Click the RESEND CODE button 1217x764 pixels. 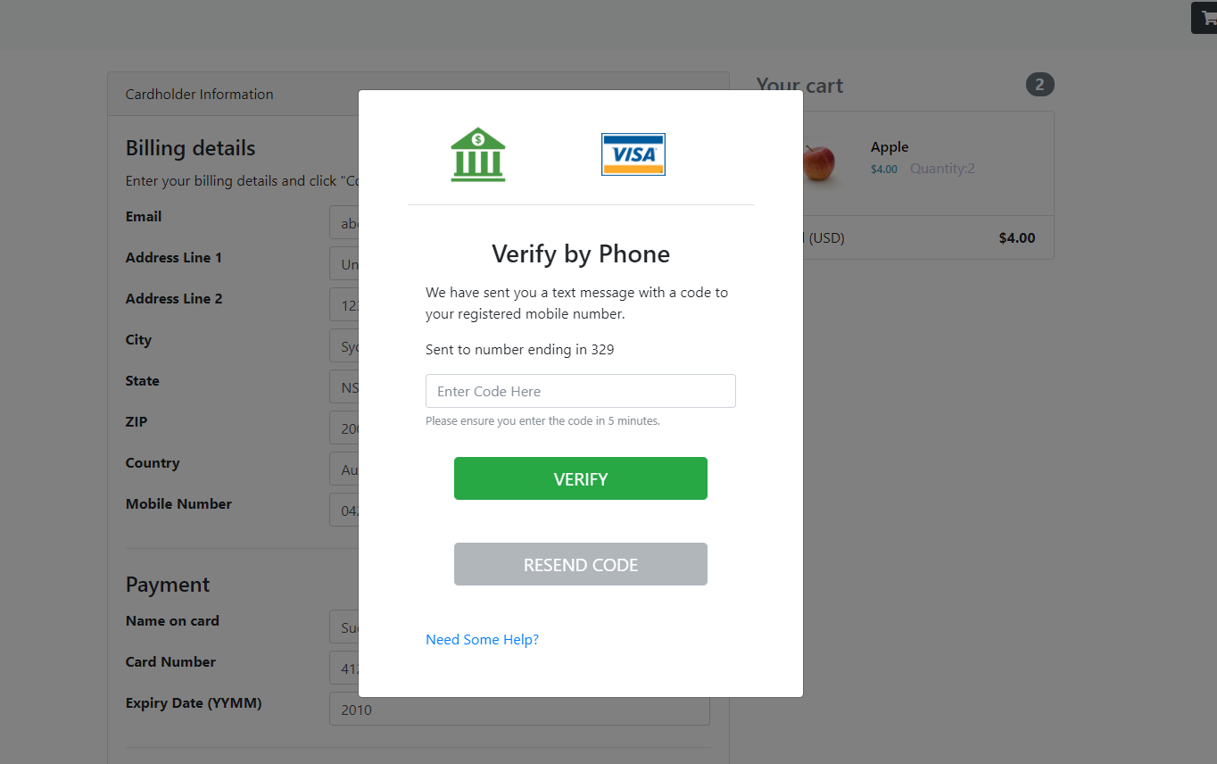tap(581, 564)
